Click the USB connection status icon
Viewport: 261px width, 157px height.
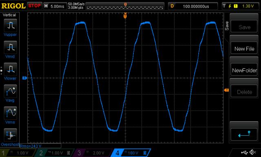[x=244, y=152]
